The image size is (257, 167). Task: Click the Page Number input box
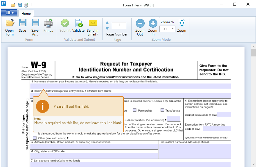click(x=119, y=26)
